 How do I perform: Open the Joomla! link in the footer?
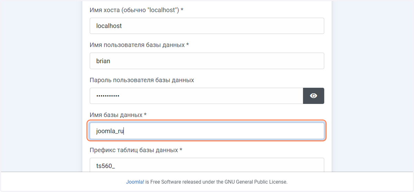click(135, 182)
